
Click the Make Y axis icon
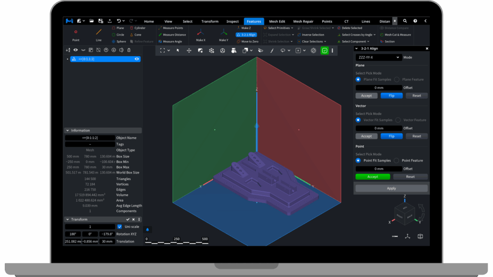click(224, 34)
